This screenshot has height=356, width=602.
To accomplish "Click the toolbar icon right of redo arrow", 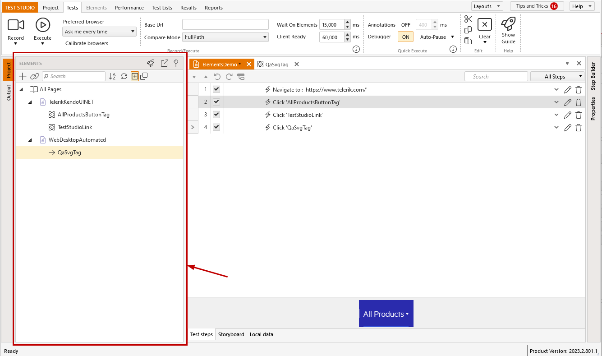I will point(241,77).
